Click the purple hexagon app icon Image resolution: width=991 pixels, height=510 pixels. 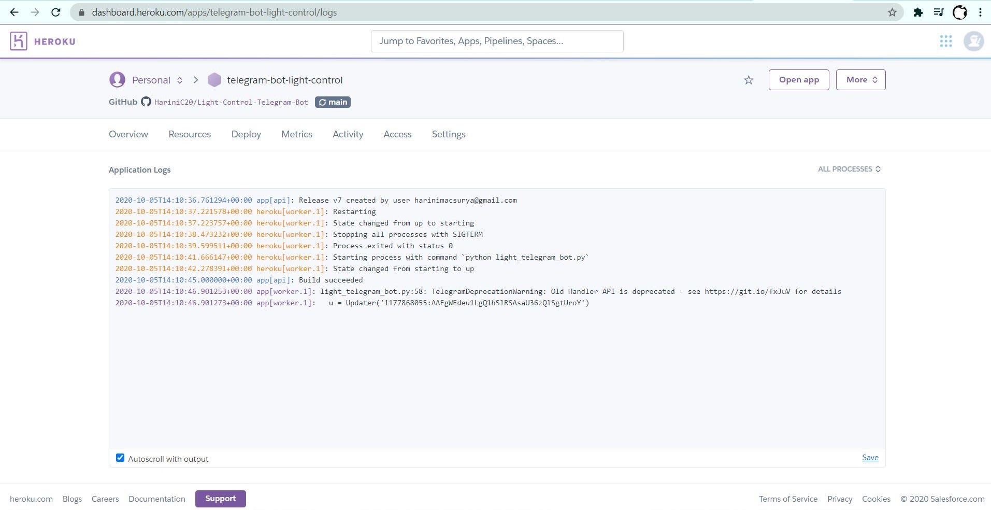pyautogui.click(x=214, y=80)
